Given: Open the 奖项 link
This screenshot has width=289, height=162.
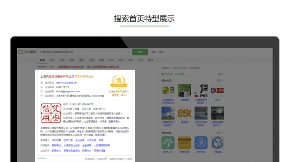Looking at the screenshot, I should 101,140.
